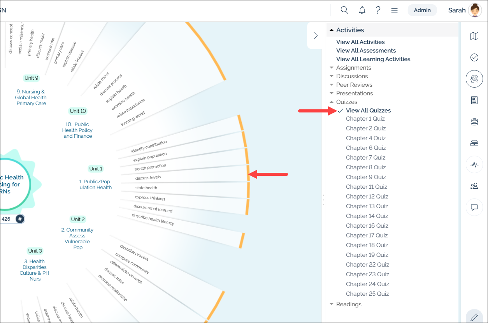Click the pulse activity sidebar icon
The height and width of the screenshot is (323, 488).
coord(474,165)
